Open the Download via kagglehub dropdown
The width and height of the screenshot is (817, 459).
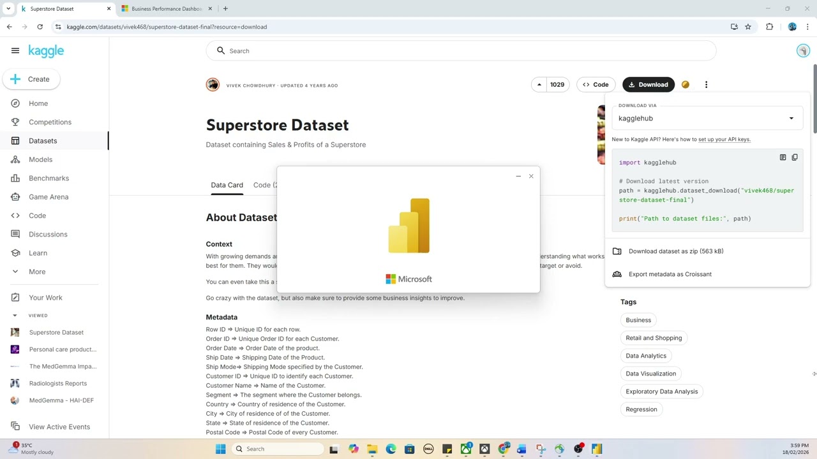(707, 118)
